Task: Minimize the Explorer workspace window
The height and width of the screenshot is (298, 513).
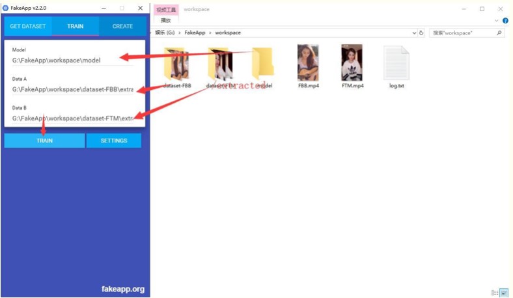Action: tap(464, 9)
